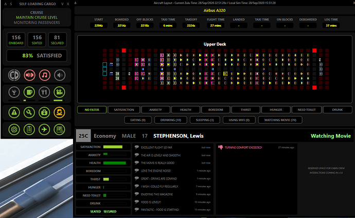Click the seat 25C label box
Screen dimensions: 355x218
coord(83,136)
